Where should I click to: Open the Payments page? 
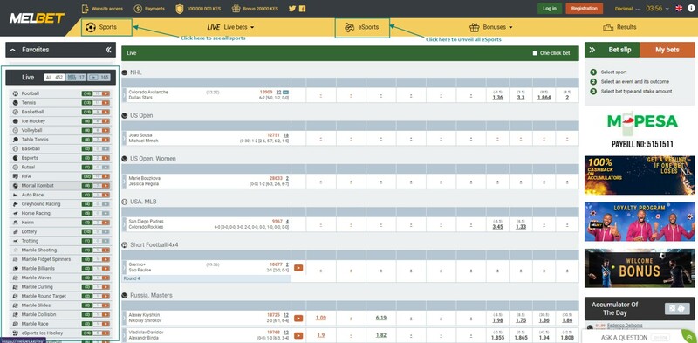pyautogui.click(x=149, y=9)
